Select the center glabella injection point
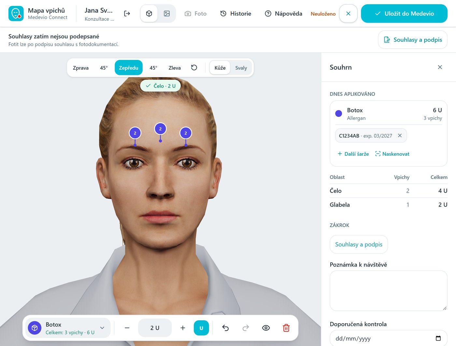This screenshot has height=346, width=456. (160, 129)
